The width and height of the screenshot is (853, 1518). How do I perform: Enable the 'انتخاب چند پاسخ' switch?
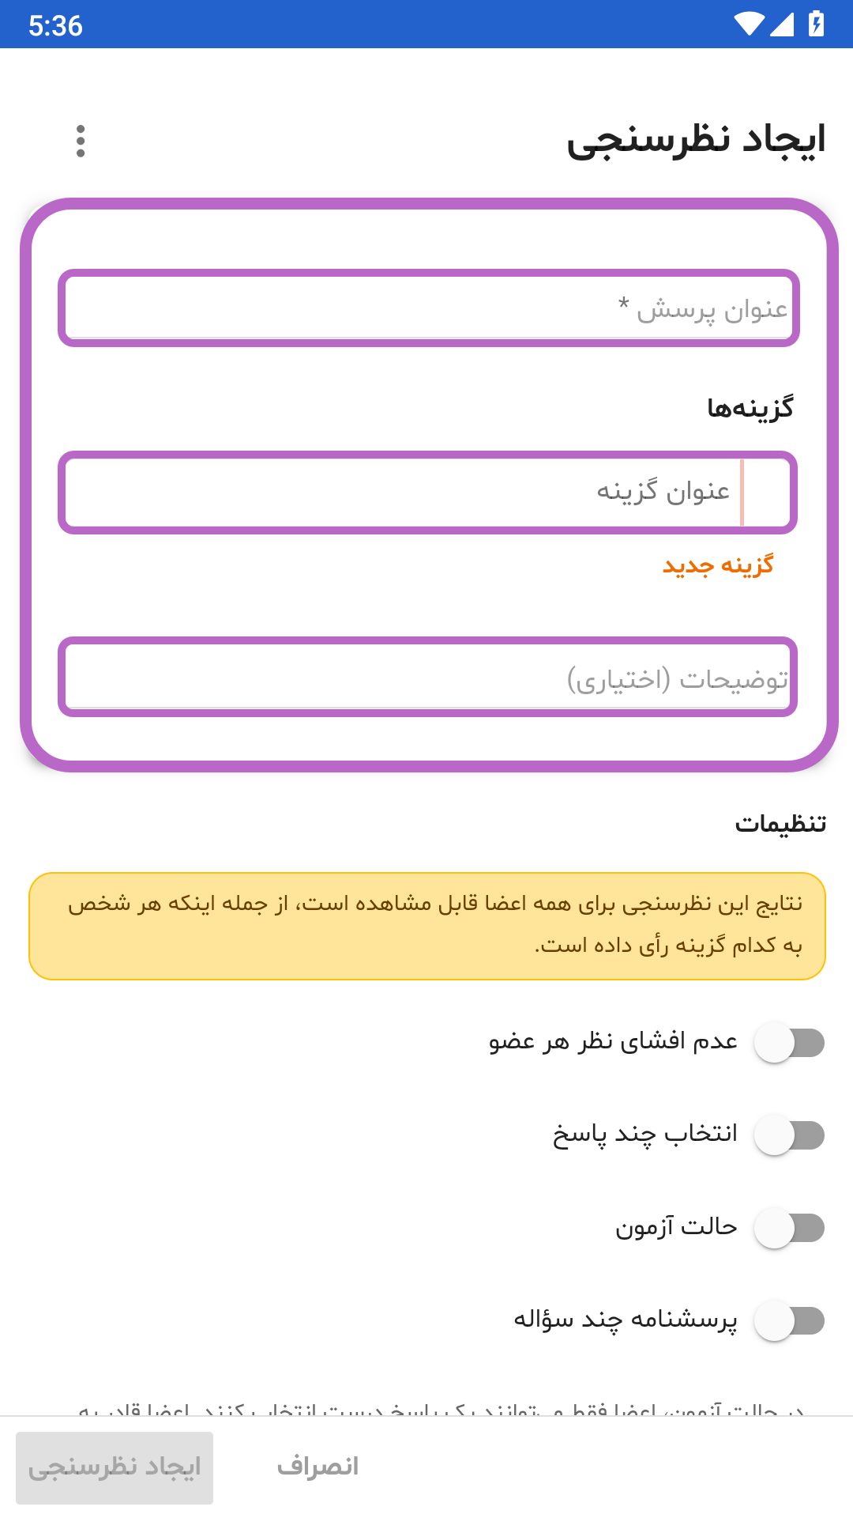pyautogui.click(x=789, y=1135)
